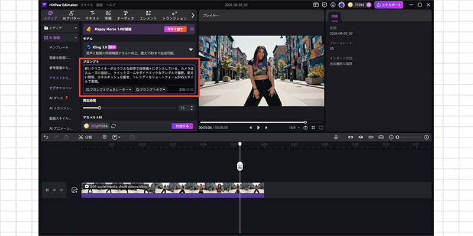
Task: Delete the selected clip with trash icon
Action: 66,137
